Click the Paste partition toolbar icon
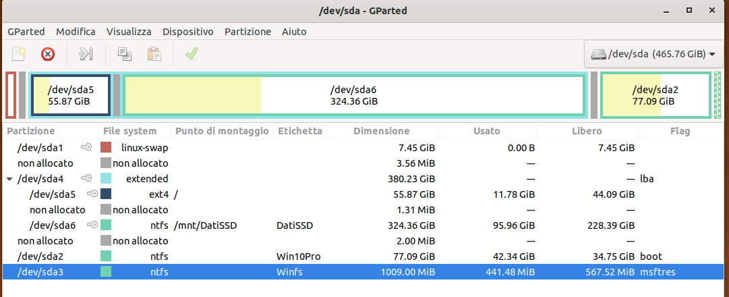The image size is (729, 297). 154,55
